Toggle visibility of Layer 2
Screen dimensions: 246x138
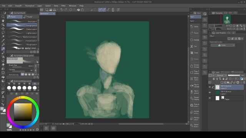click(210, 87)
